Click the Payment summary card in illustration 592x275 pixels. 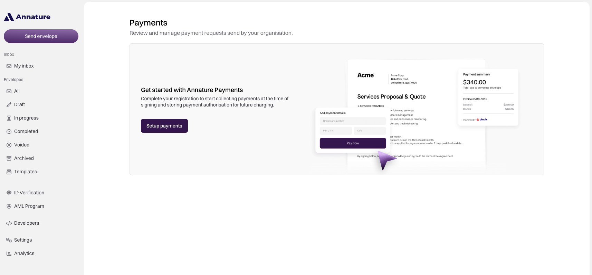(488, 97)
